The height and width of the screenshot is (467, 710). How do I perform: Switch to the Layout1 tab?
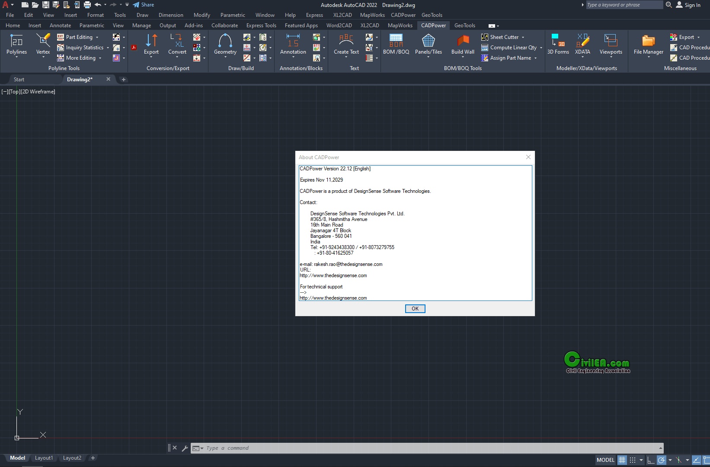pyautogui.click(x=44, y=458)
